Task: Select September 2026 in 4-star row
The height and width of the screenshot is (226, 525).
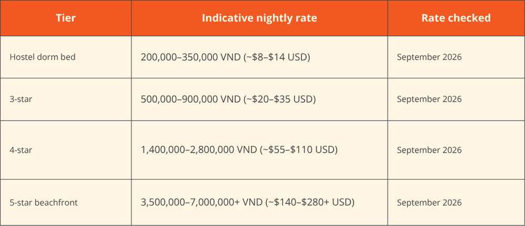Action: (429, 150)
